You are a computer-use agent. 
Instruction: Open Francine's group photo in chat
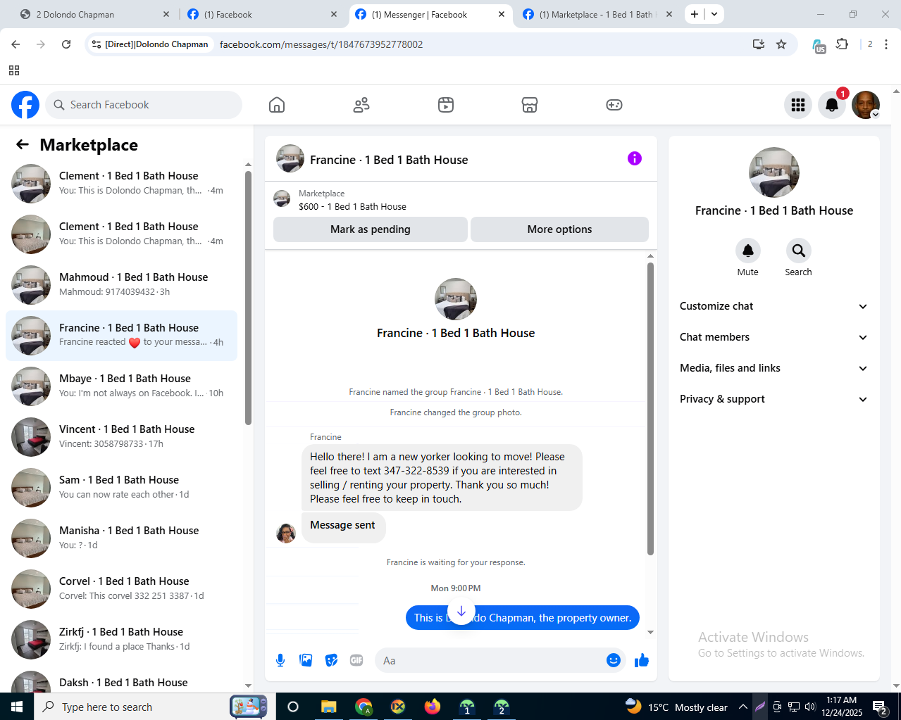pyautogui.click(x=456, y=299)
